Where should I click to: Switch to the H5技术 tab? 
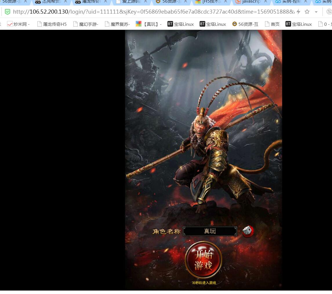pos(208,2)
